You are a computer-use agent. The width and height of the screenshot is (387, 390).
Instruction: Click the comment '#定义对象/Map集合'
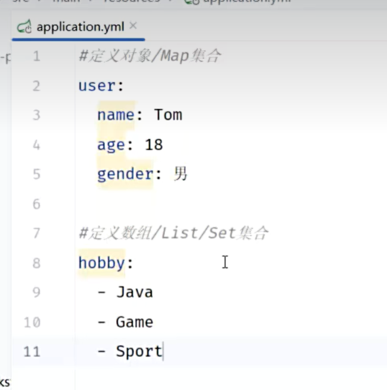tap(150, 56)
